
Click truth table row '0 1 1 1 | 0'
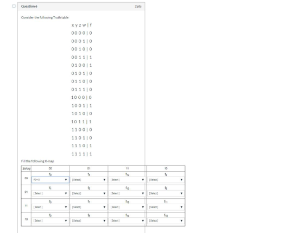[81, 90]
